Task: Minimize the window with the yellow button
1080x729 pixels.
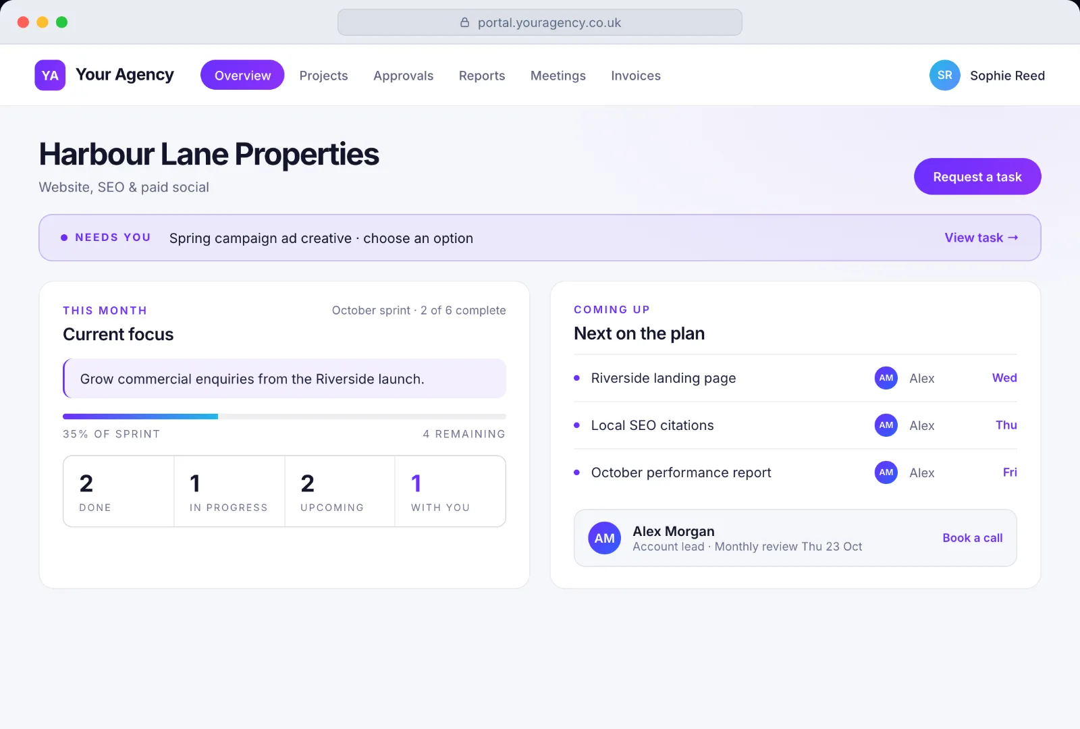Action: click(43, 22)
